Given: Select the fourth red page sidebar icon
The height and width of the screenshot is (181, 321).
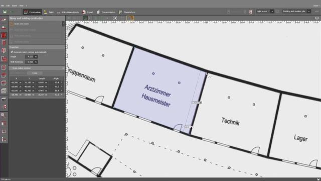Looking at the screenshot, I should click(x=4, y=43).
